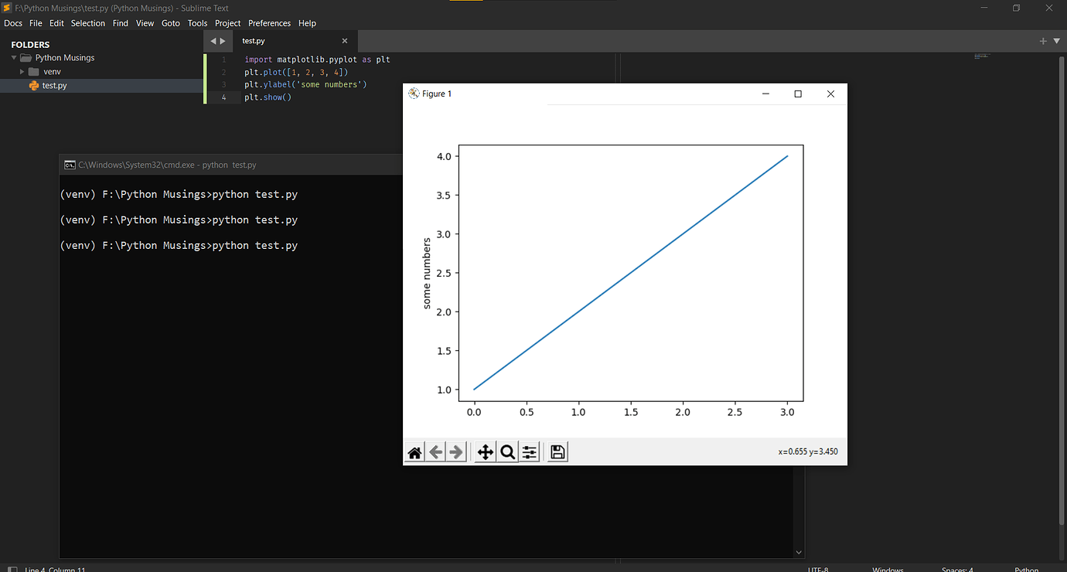The height and width of the screenshot is (572, 1067).
Task: Click the plt.show() code line
Action: click(268, 97)
